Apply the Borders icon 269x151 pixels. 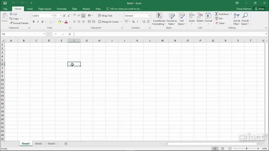point(51,22)
